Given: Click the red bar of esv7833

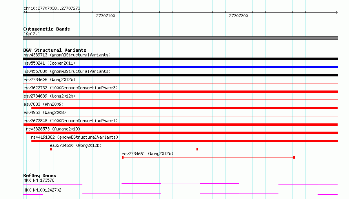Looking at the screenshot, I should (185, 108).
